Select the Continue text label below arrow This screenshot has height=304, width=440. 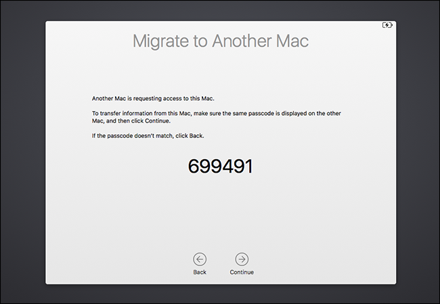click(x=242, y=272)
